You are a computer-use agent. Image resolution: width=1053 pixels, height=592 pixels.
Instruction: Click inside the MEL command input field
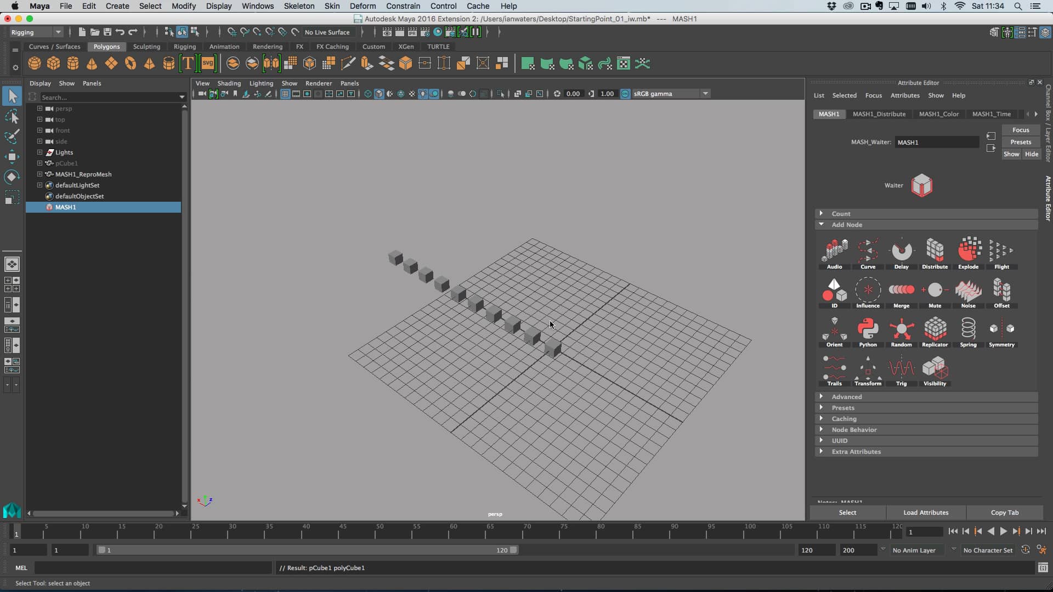(154, 568)
